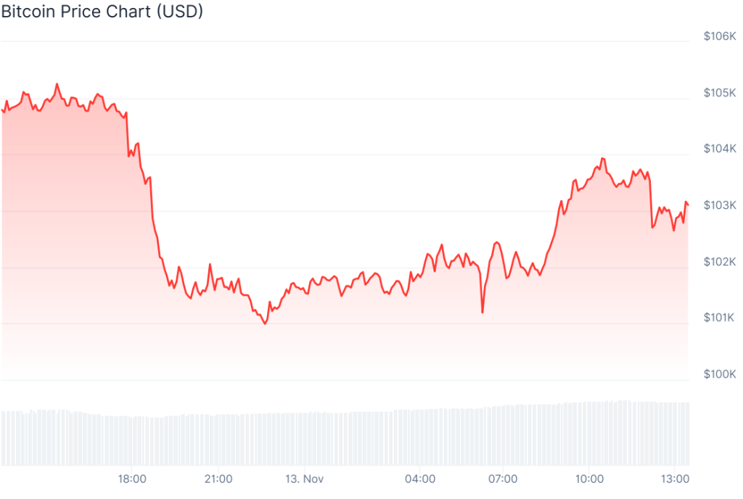The height and width of the screenshot is (499, 743).
Task: Select the 18:00 time axis label
Action: [x=132, y=479]
